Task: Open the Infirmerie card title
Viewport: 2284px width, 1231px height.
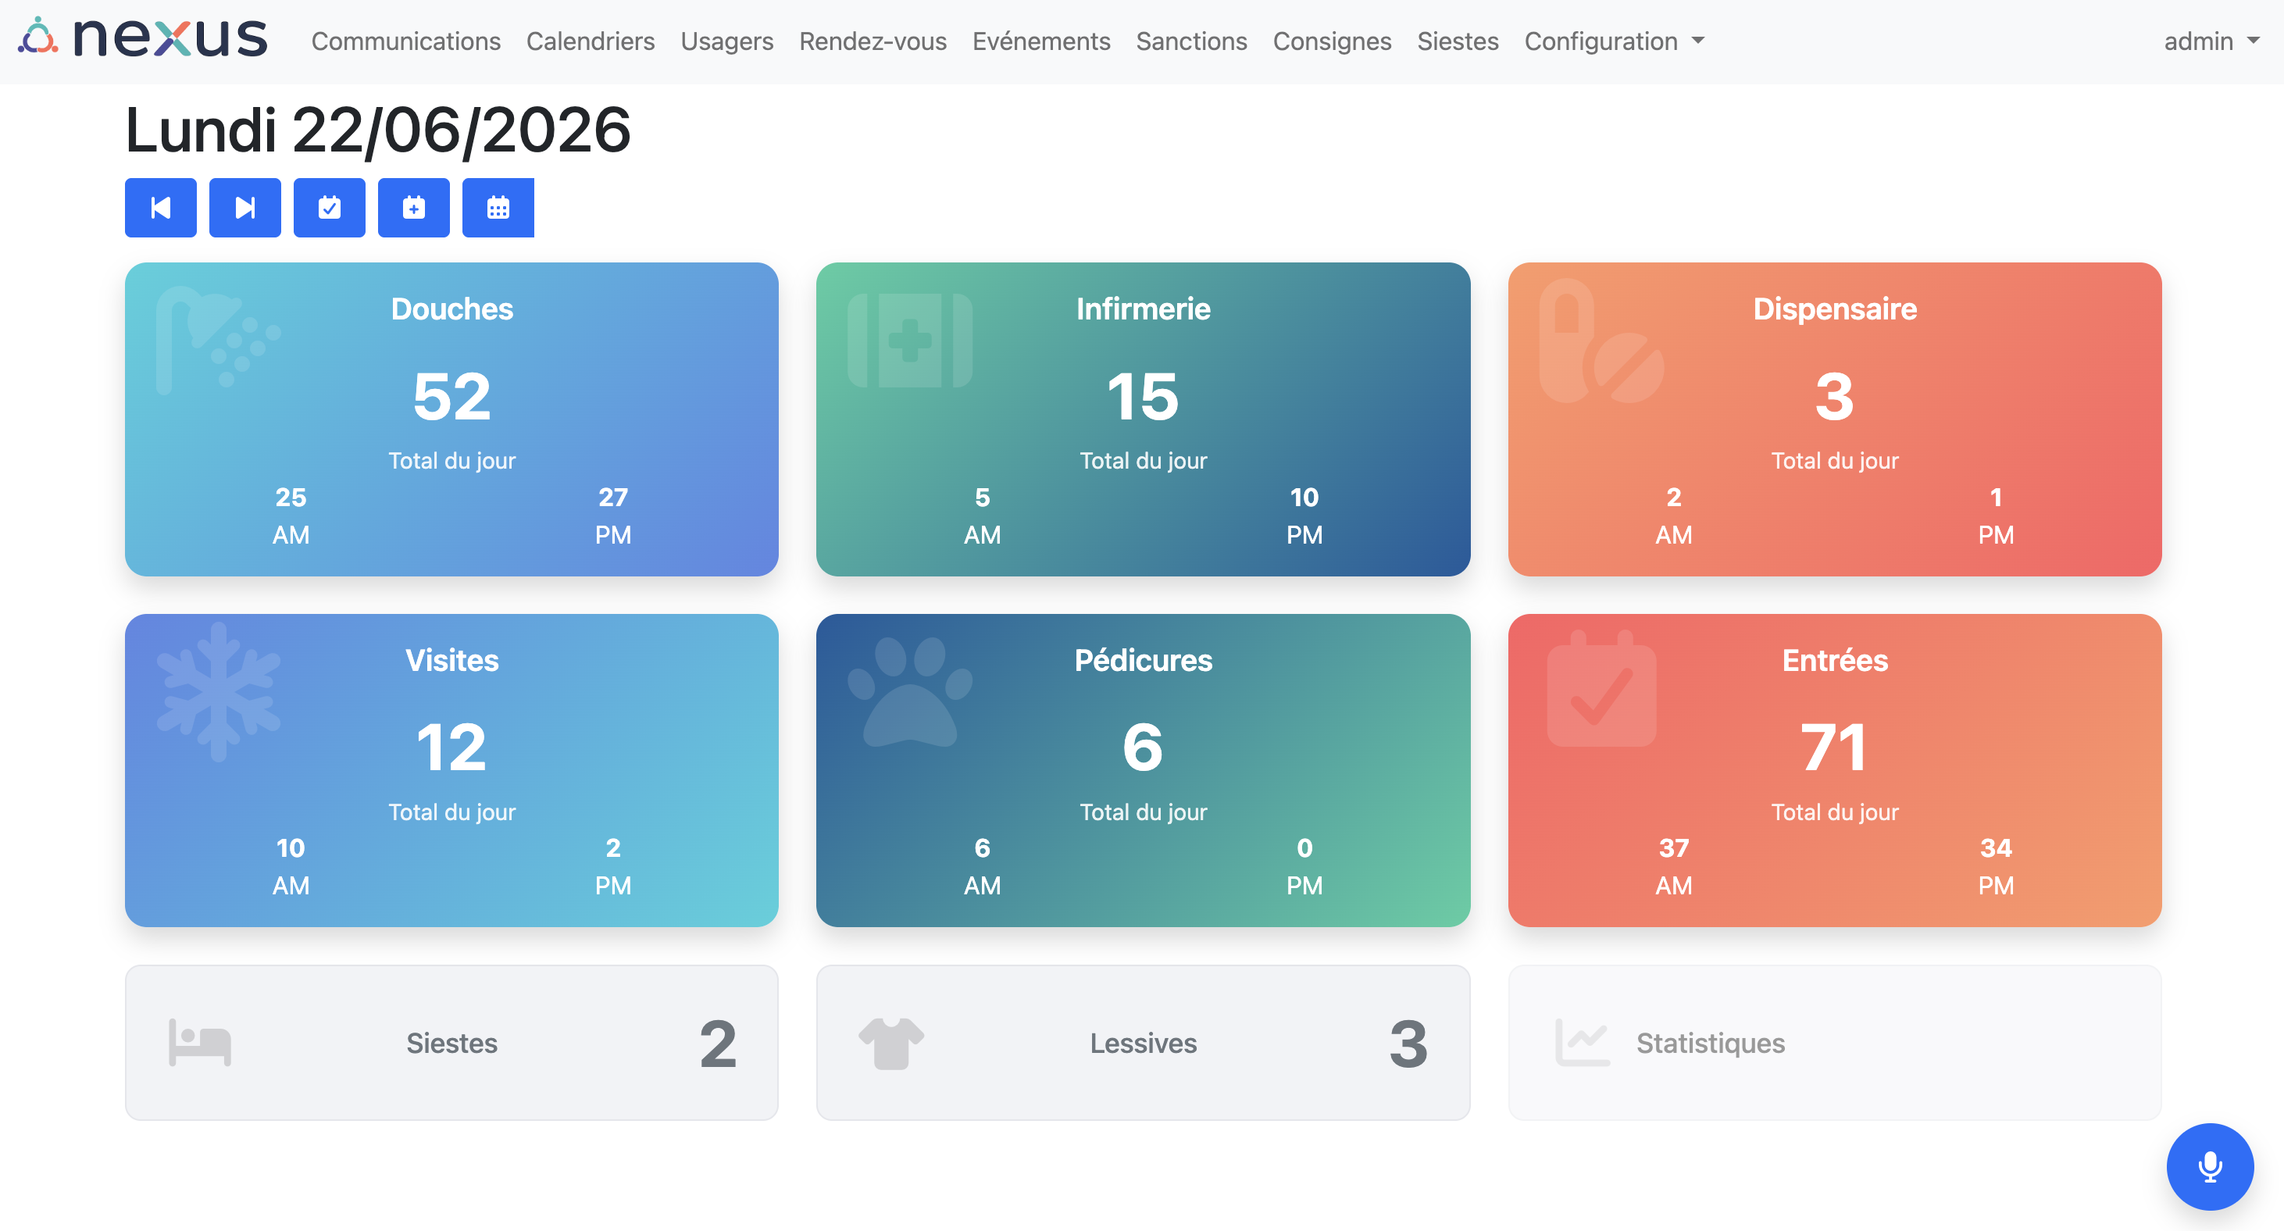Action: click(1143, 309)
